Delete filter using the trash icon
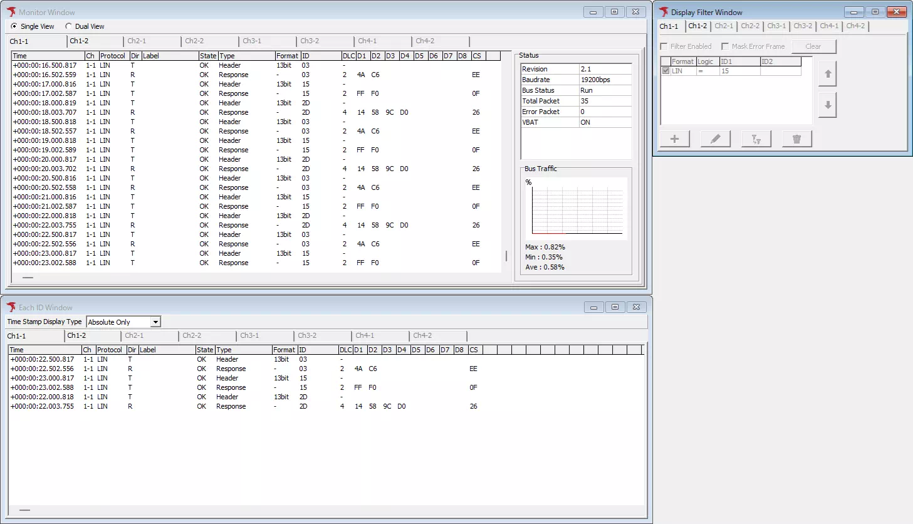This screenshot has height=524, width=913. (x=796, y=139)
